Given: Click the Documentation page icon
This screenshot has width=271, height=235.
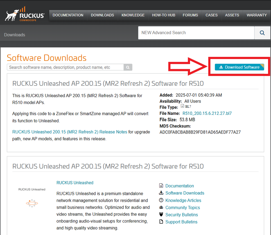Looking at the screenshot, I should point(161,186).
